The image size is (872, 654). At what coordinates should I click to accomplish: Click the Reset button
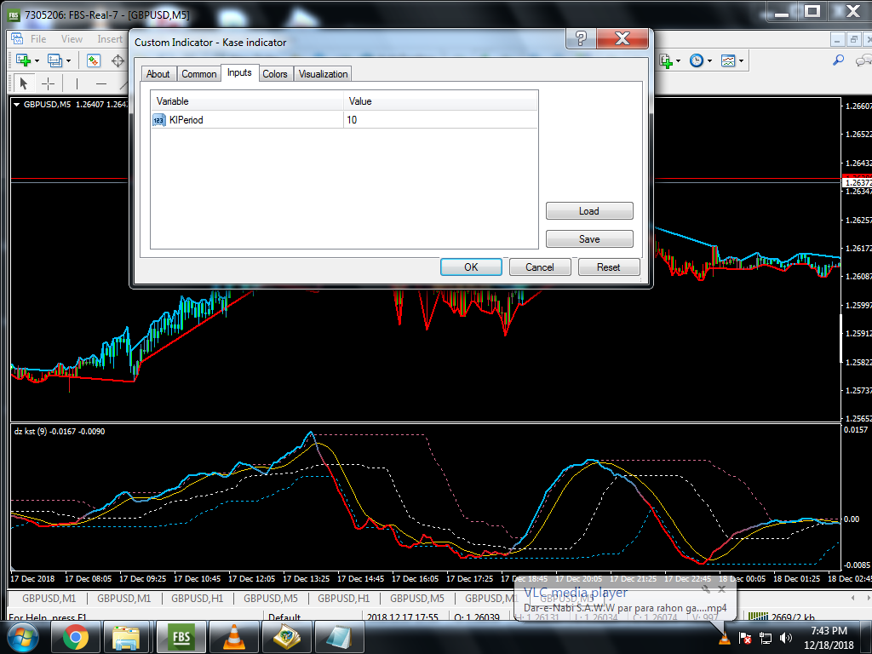pyautogui.click(x=608, y=267)
